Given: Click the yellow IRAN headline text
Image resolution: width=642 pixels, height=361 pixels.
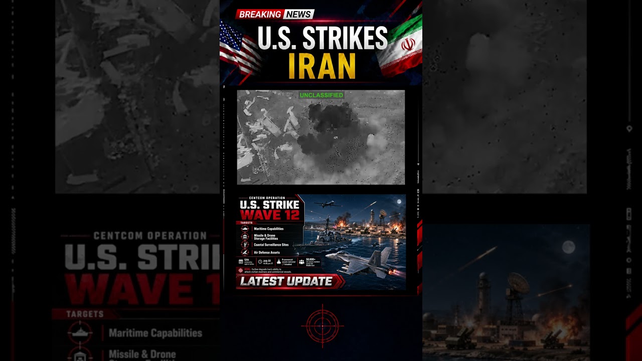Looking at the screenshot, I should point(322,66).
